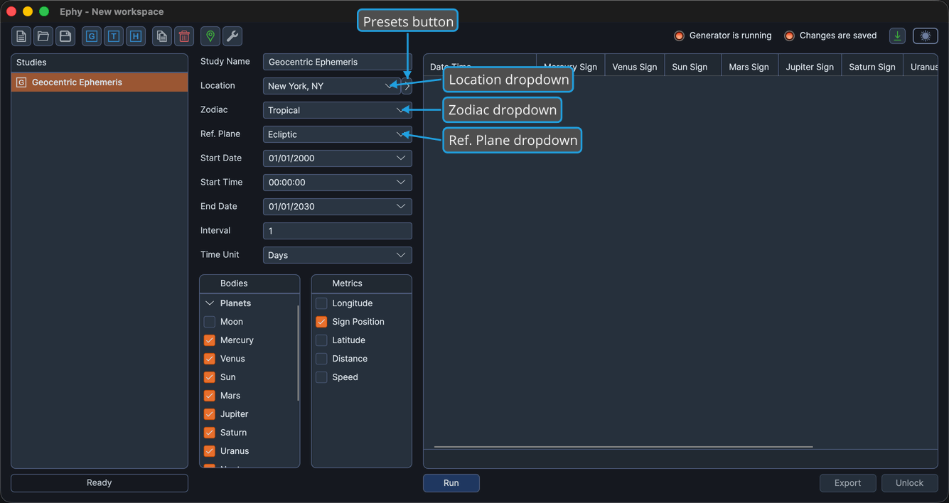Viewport: 949px width, 503px height.
Task: Open the Start Time dropdown
Action: click(x=338, y=183)
